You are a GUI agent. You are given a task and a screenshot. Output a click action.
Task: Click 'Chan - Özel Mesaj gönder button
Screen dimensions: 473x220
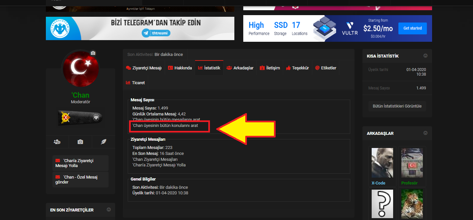click(x=81, y=180)
